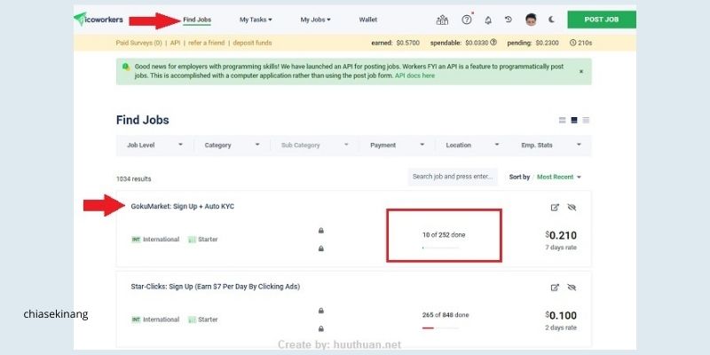The image size is (710, 355).
Task: Open Star-Clicks job external link icon
Action: [556, 288]
